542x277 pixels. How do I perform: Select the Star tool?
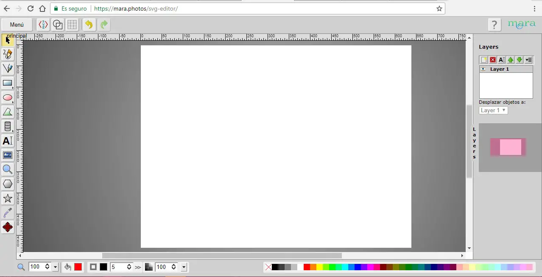click(8, 198)
